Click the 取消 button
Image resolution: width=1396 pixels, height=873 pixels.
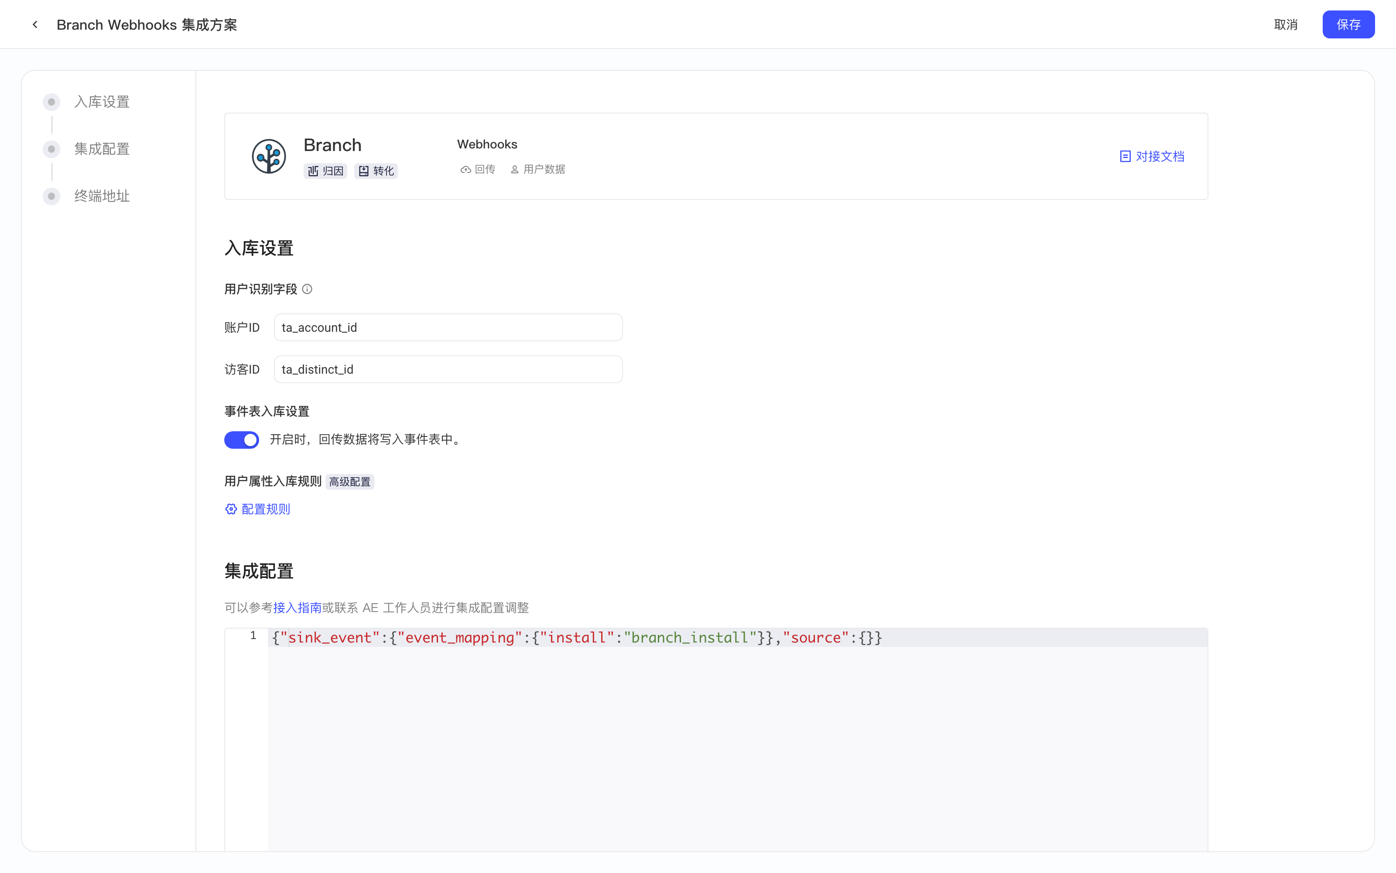click(1285, 24)
